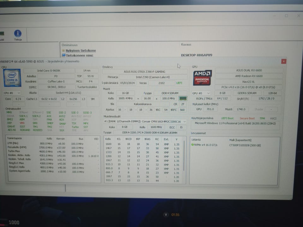This screenshot has height=227, width=303.
Task: Click the DDR4-3200 / PC4-25600 type field
Action: [x=150, y=133]
